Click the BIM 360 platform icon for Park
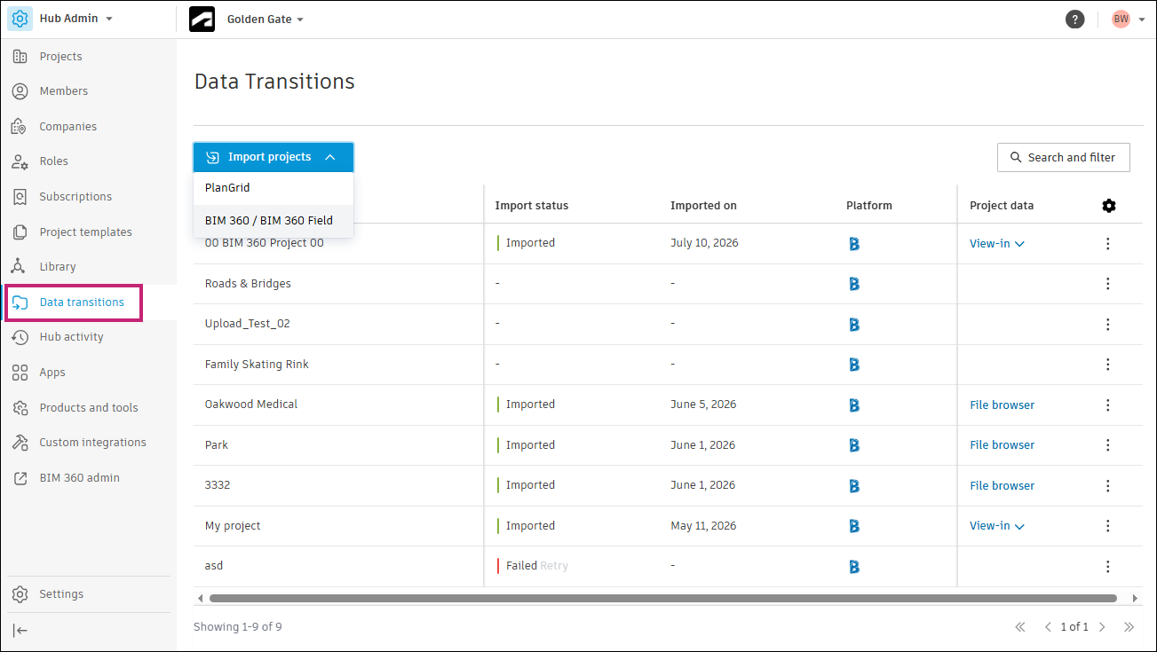Image resolution: width=1157 pixels, height=652 pixels. [853, 445]
